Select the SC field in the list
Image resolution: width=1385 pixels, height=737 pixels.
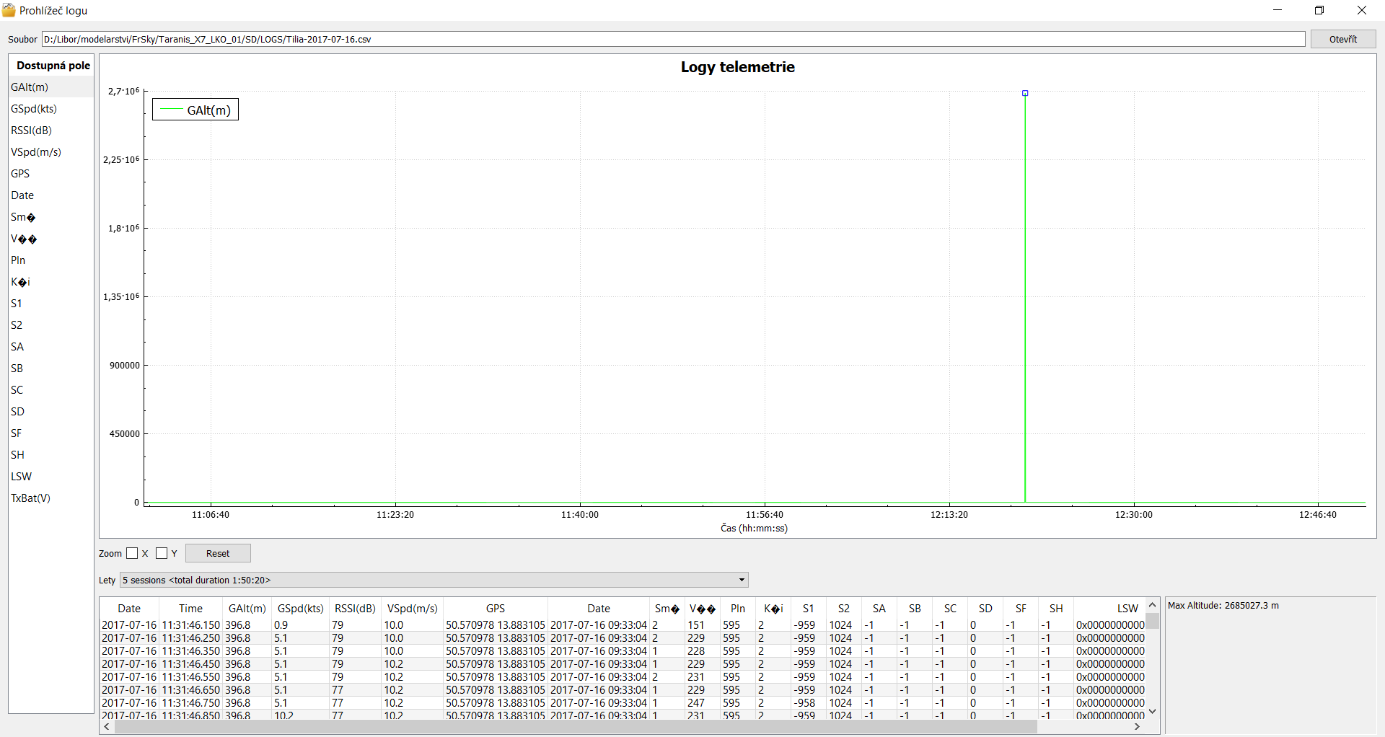[51, 389]
